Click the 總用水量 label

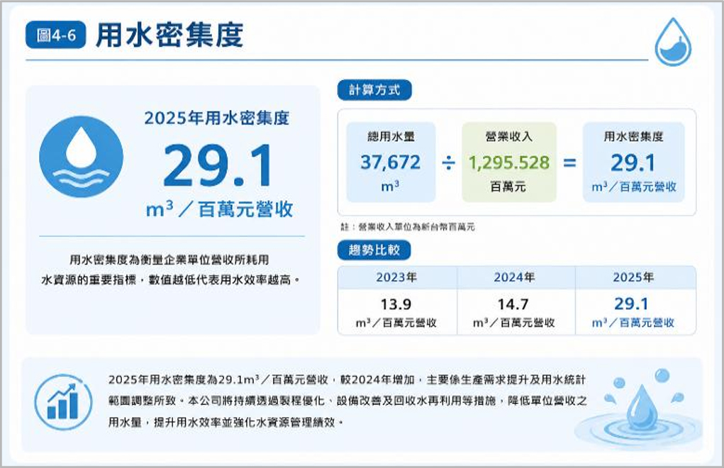tap(391, 137)
